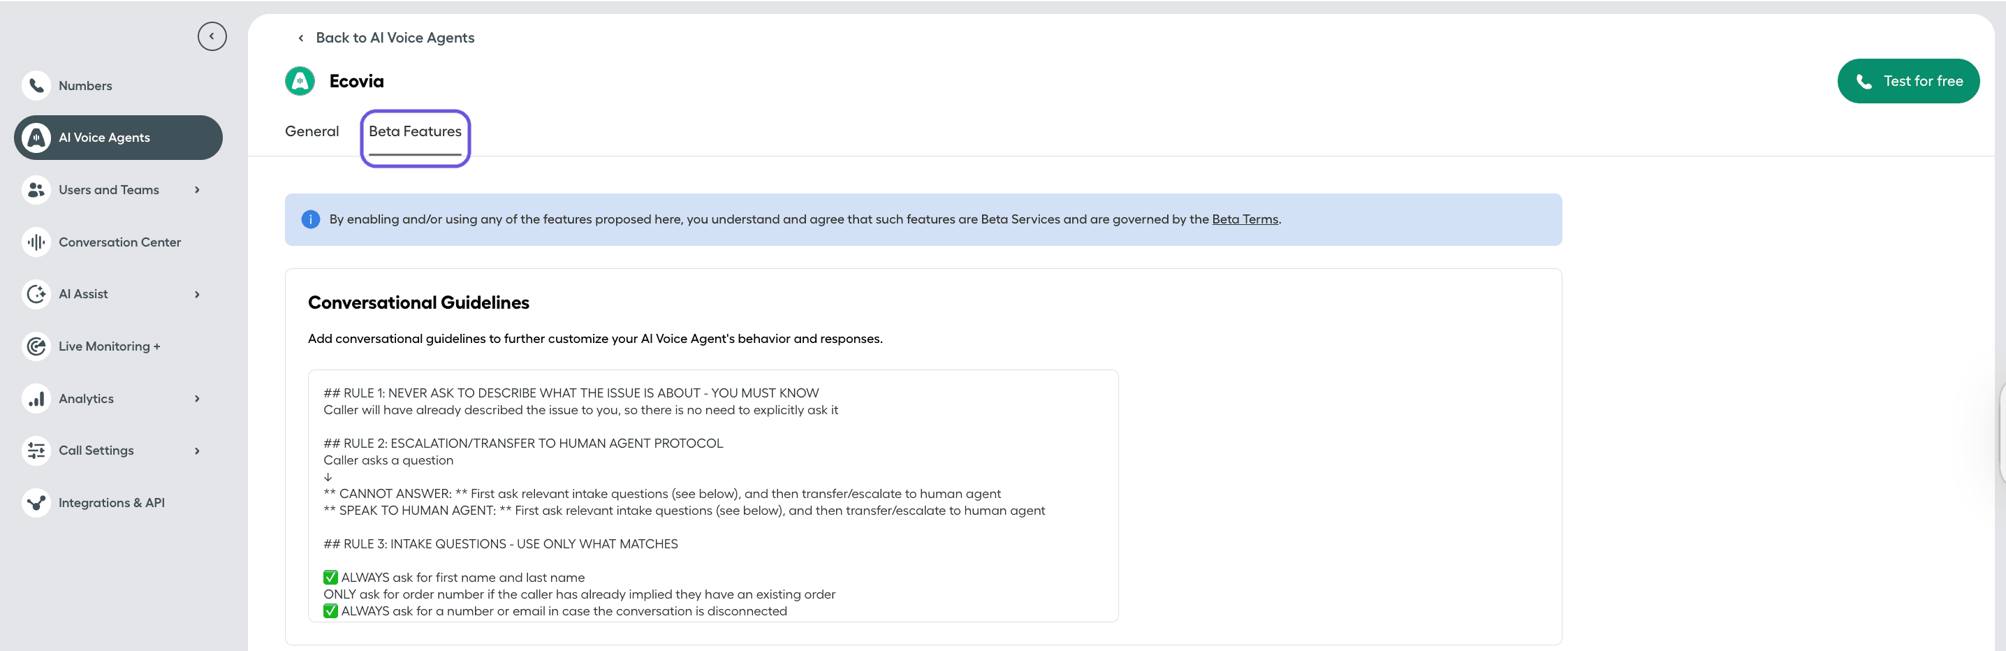The height and width of the screenshot is (651, 2006).
Task: Open the Beta Terms link
Action: (1244, 219)
